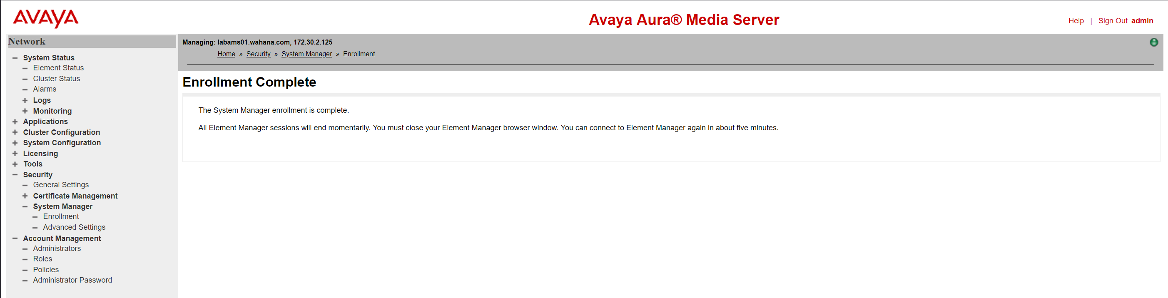Open the Help link

coord(1076,21)
